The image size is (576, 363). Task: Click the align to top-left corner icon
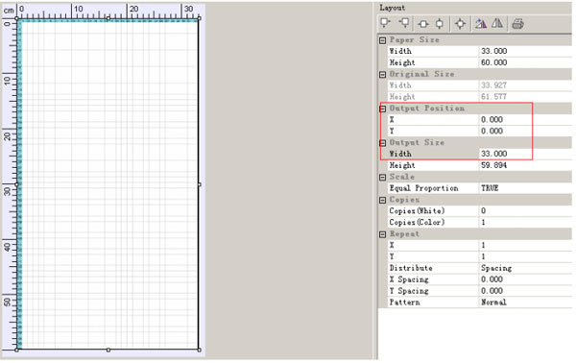[385, 23]
